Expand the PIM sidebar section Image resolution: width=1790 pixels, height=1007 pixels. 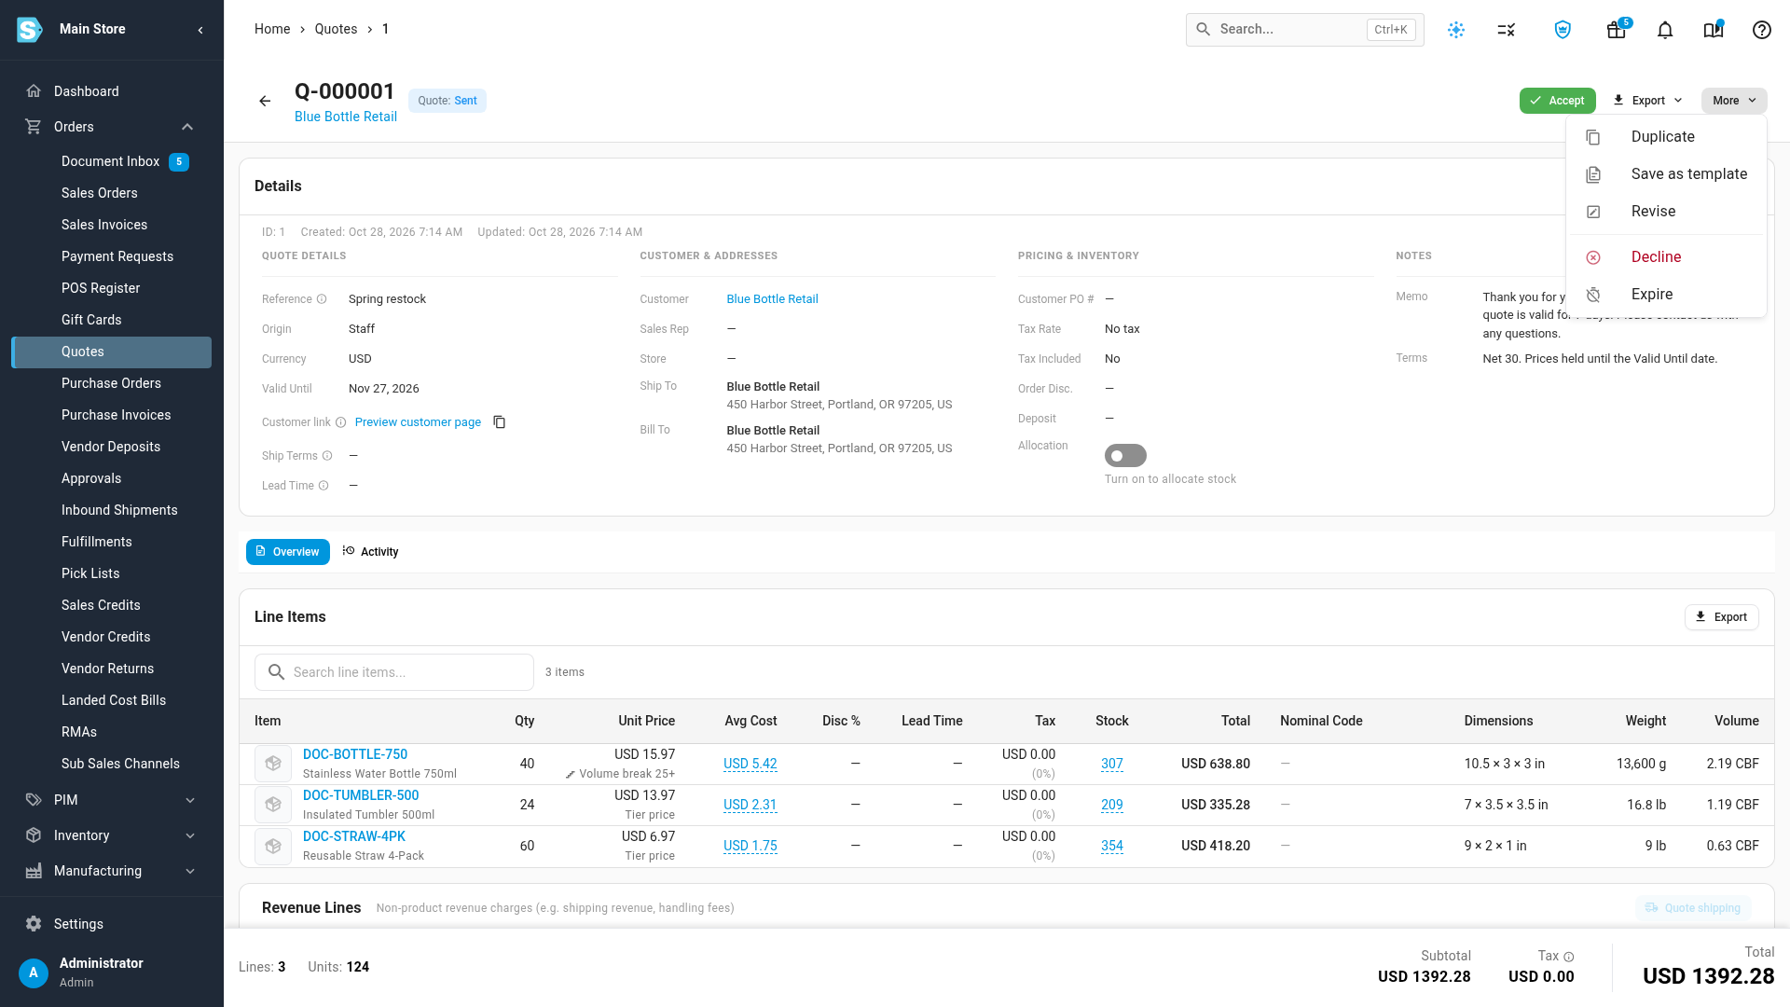point(190,800)
